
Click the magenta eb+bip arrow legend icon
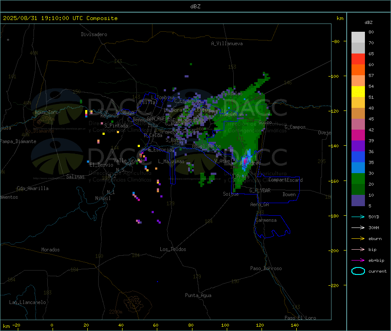pyautogui.click(x=358, y=261)
